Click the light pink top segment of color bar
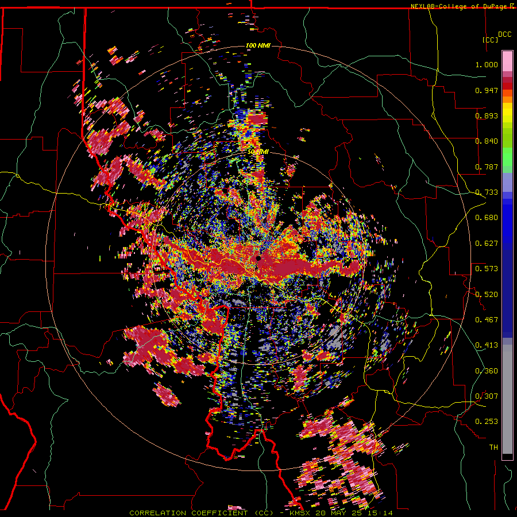 click(507, 61)
